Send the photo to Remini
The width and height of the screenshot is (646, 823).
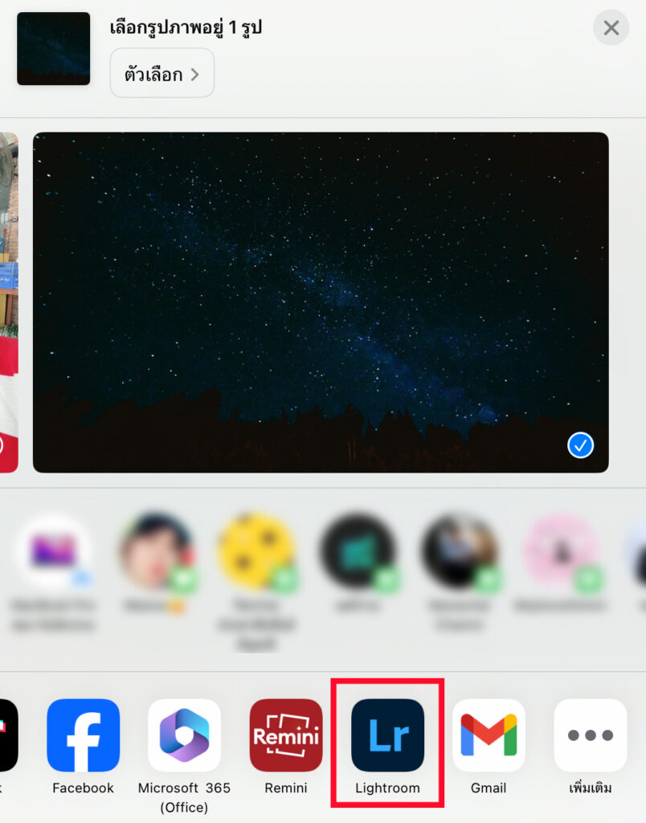tap(286, 735)
